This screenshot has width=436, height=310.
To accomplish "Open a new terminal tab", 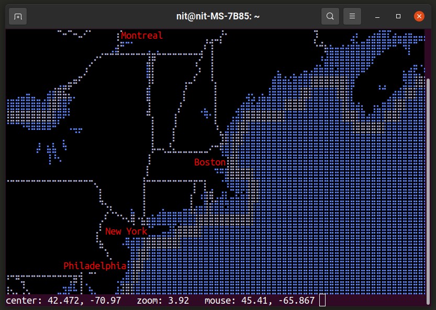I will (18, 16).
